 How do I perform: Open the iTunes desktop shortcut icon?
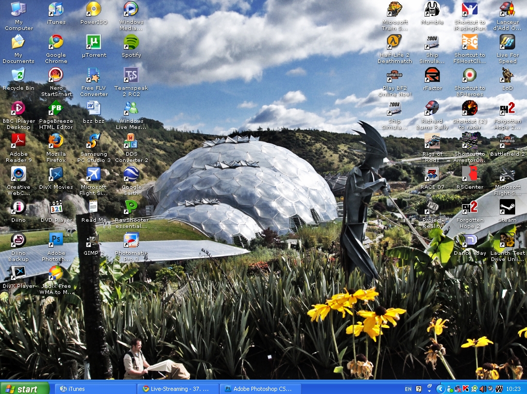click(56, 9)
